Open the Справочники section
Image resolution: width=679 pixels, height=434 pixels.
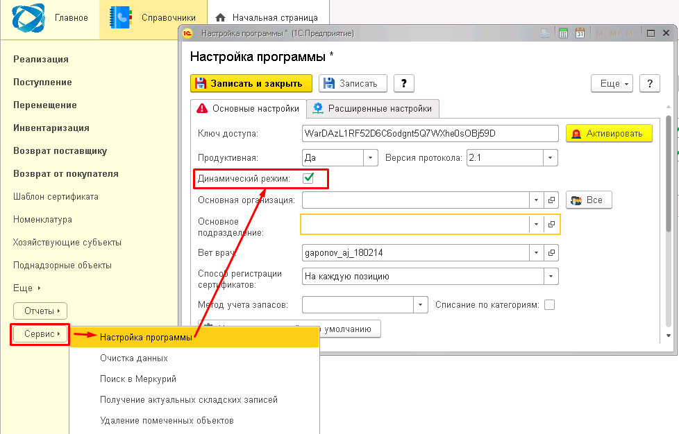click(x=153, y=18)
